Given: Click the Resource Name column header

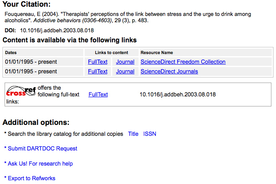Looking at the screenshot, I should (157, 53).
